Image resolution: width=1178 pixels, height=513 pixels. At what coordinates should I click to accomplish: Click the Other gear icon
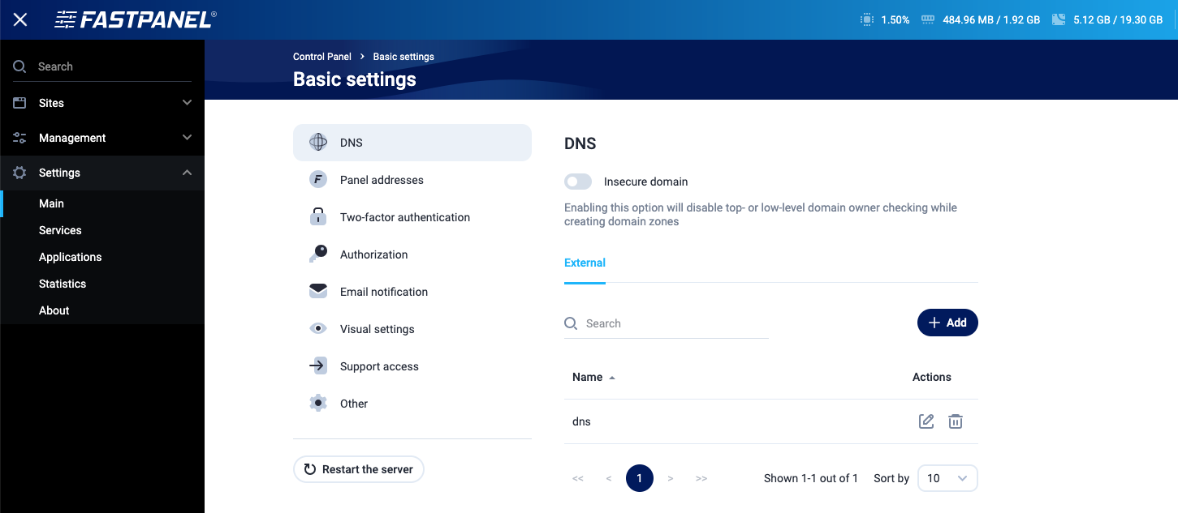318,404
